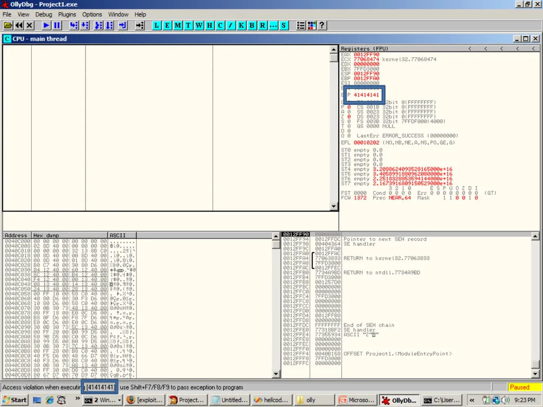543x407 pixels.
Task: Open the Plugins menu
Action: click(x=67, y=14)
